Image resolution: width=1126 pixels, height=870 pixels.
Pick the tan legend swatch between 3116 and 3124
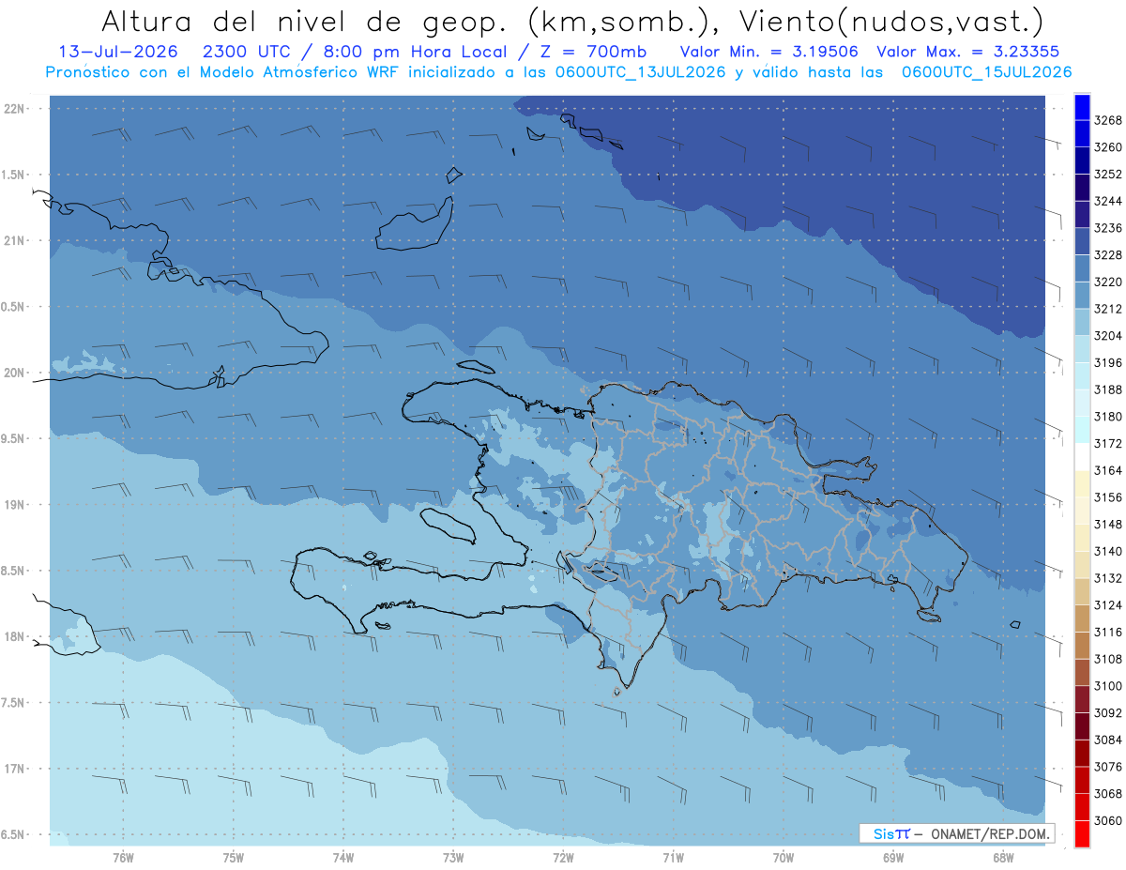[1082, 618]
